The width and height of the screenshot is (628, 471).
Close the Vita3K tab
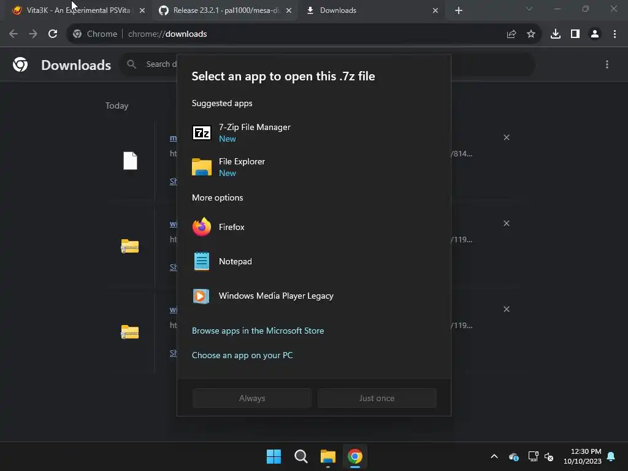pyautogui.click(x=142, y=11)
